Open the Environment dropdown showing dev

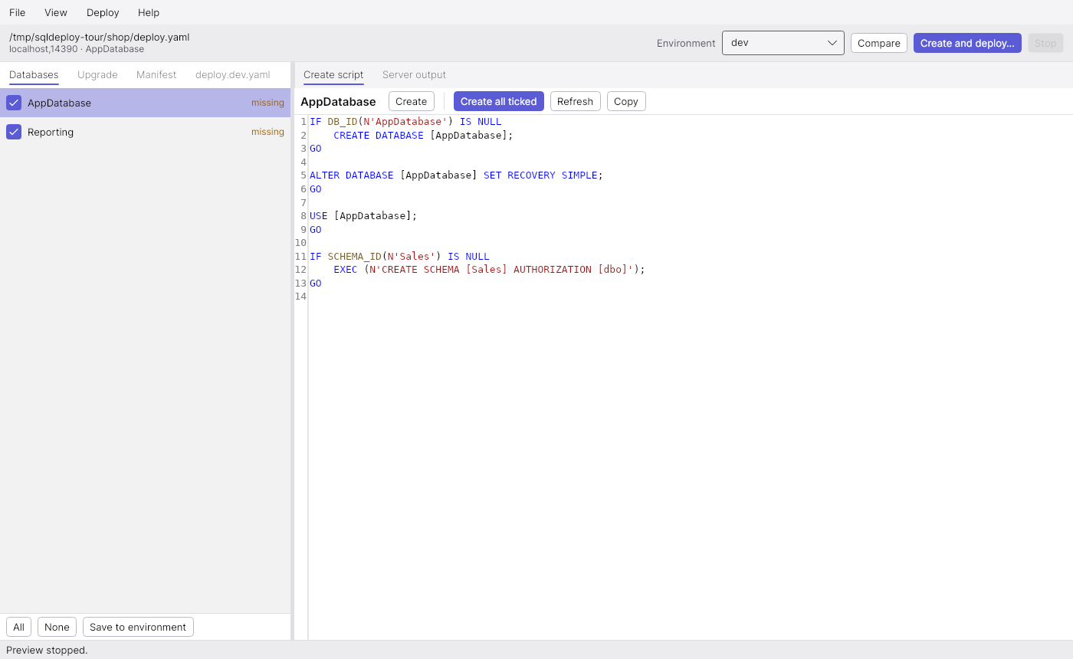(x=783, y=43)
